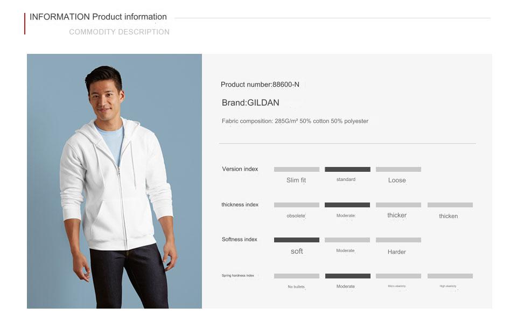Click the Brand:GILDAN text

coord(250,103)
